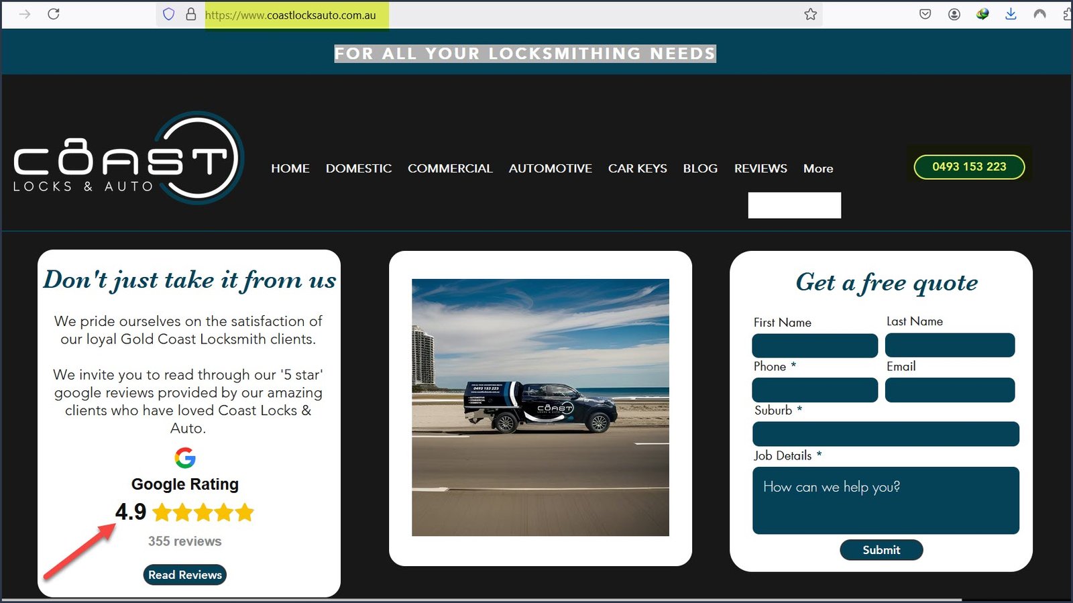Call 0493 153 223 phone button
The width and height of the screenshot is (1073, 603).
tap(969, 167)
